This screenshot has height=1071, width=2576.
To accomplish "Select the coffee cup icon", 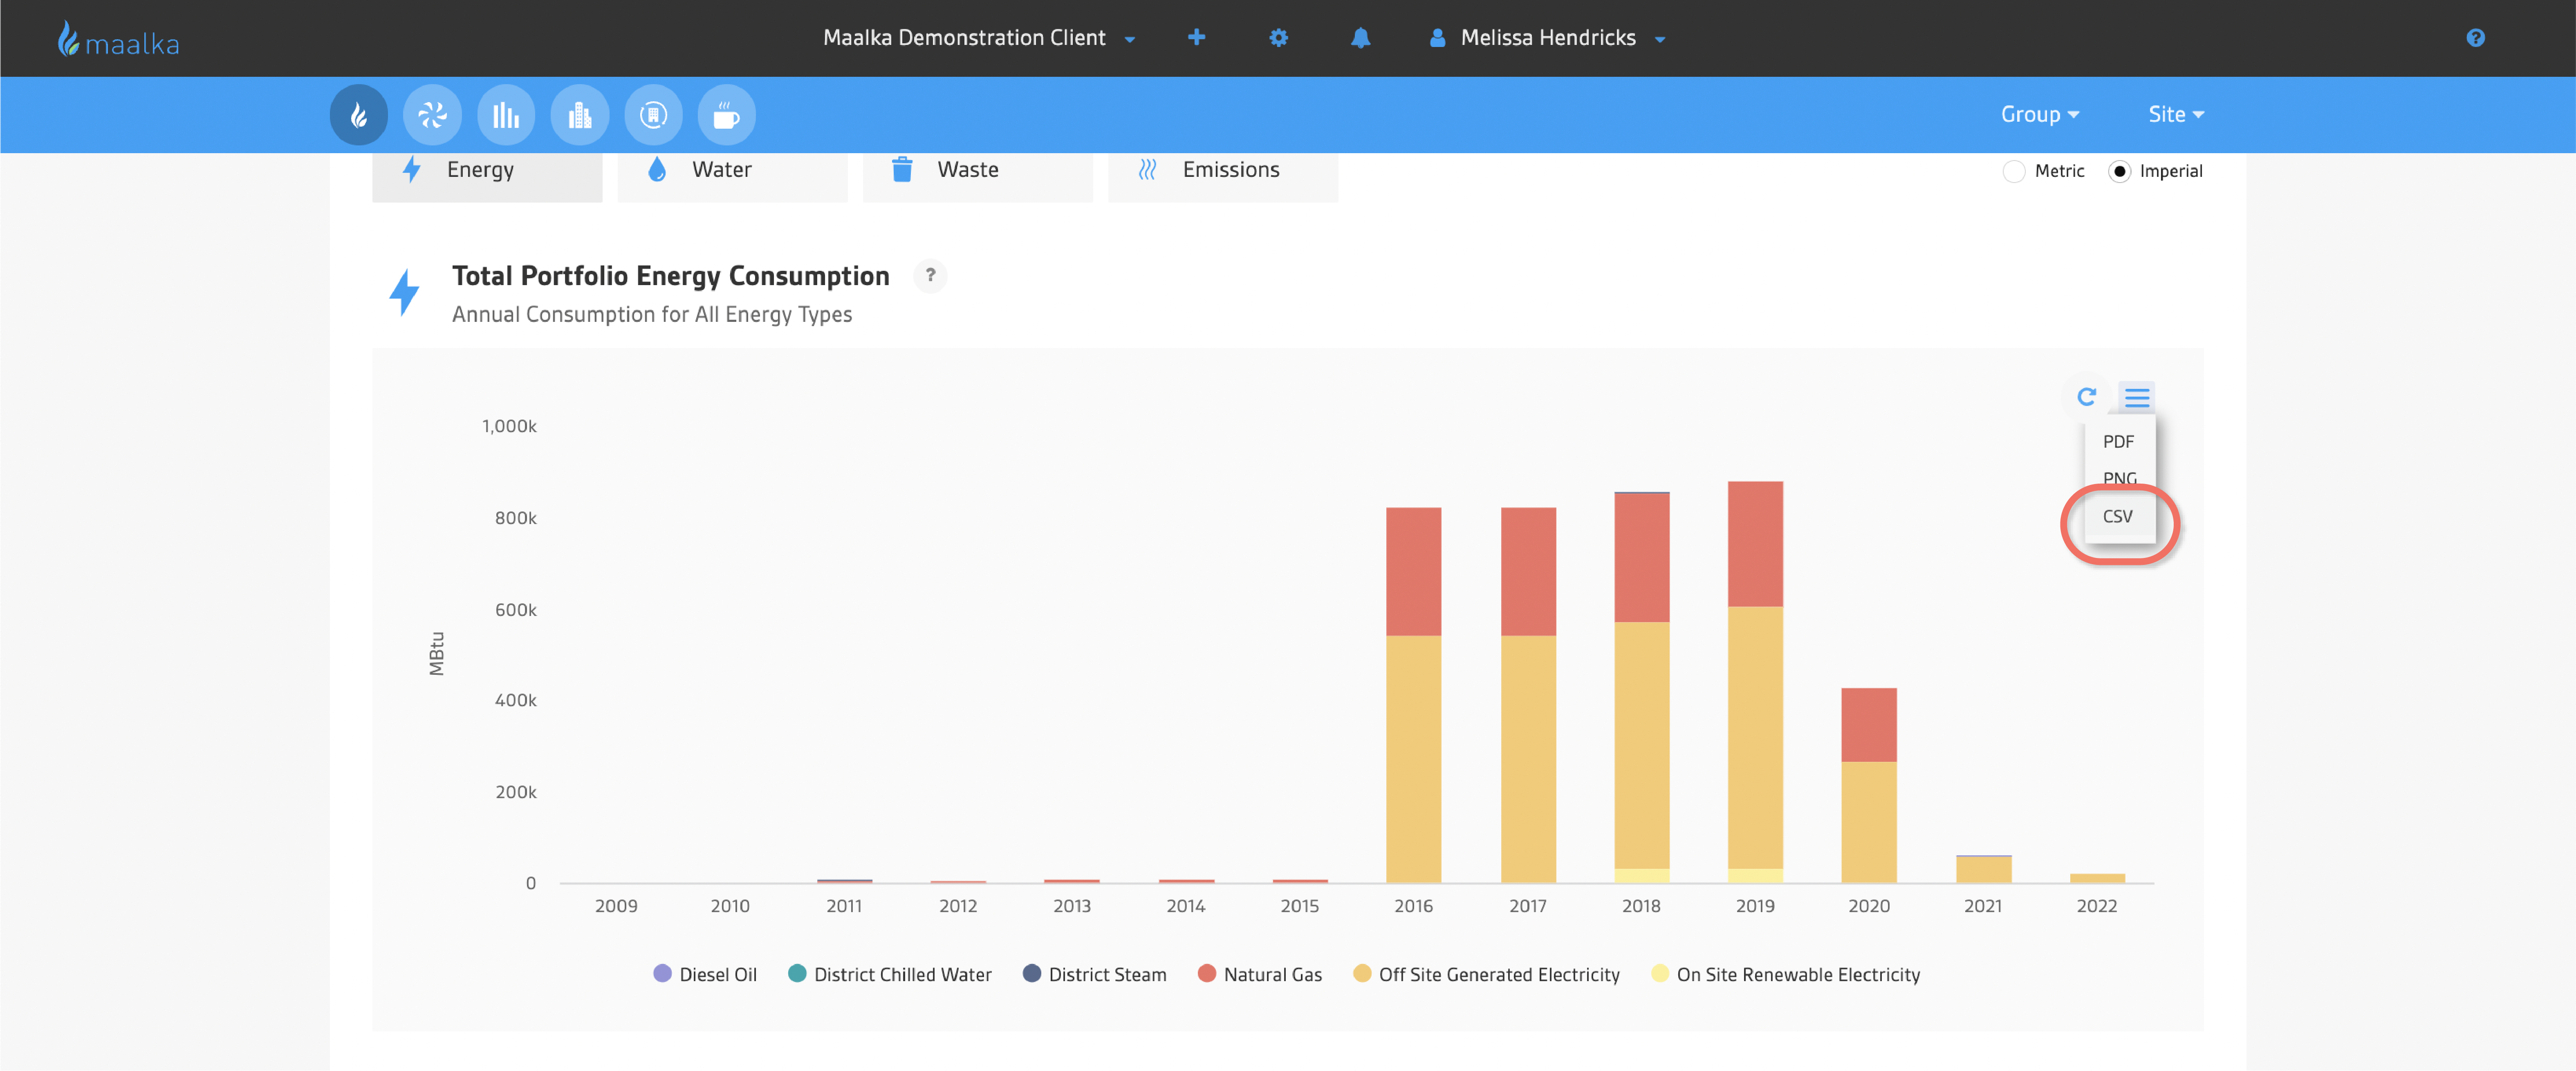I will click(727, 115).
